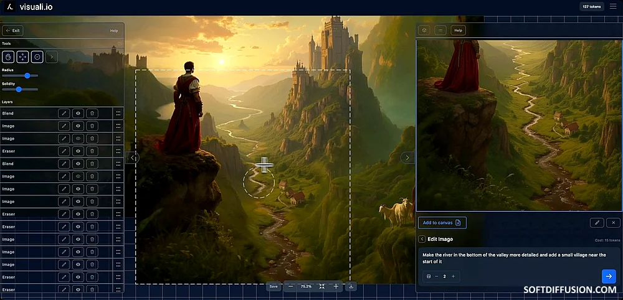Edit the topmost Eraser layer with the pencil

tap(64, 151)
